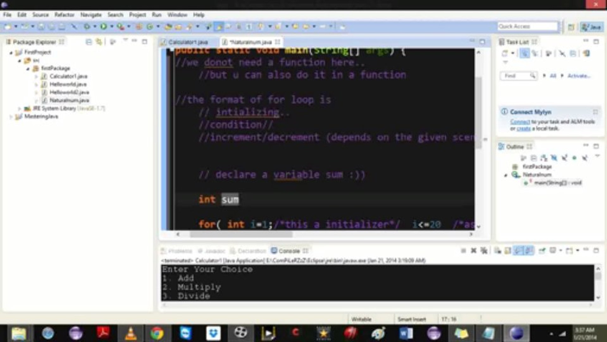Open the Task List view menu icon
This screenshot has width=607, height=342.
pos(505,62)
